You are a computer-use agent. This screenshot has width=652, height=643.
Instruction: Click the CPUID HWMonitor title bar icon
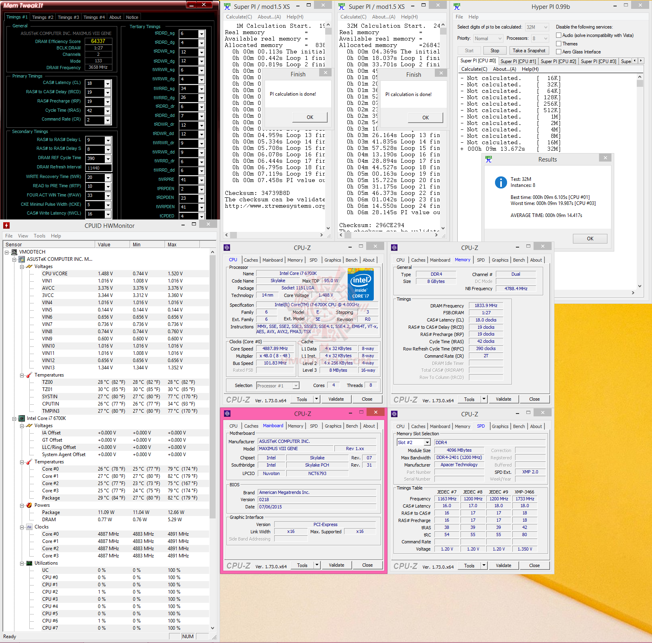6,225
